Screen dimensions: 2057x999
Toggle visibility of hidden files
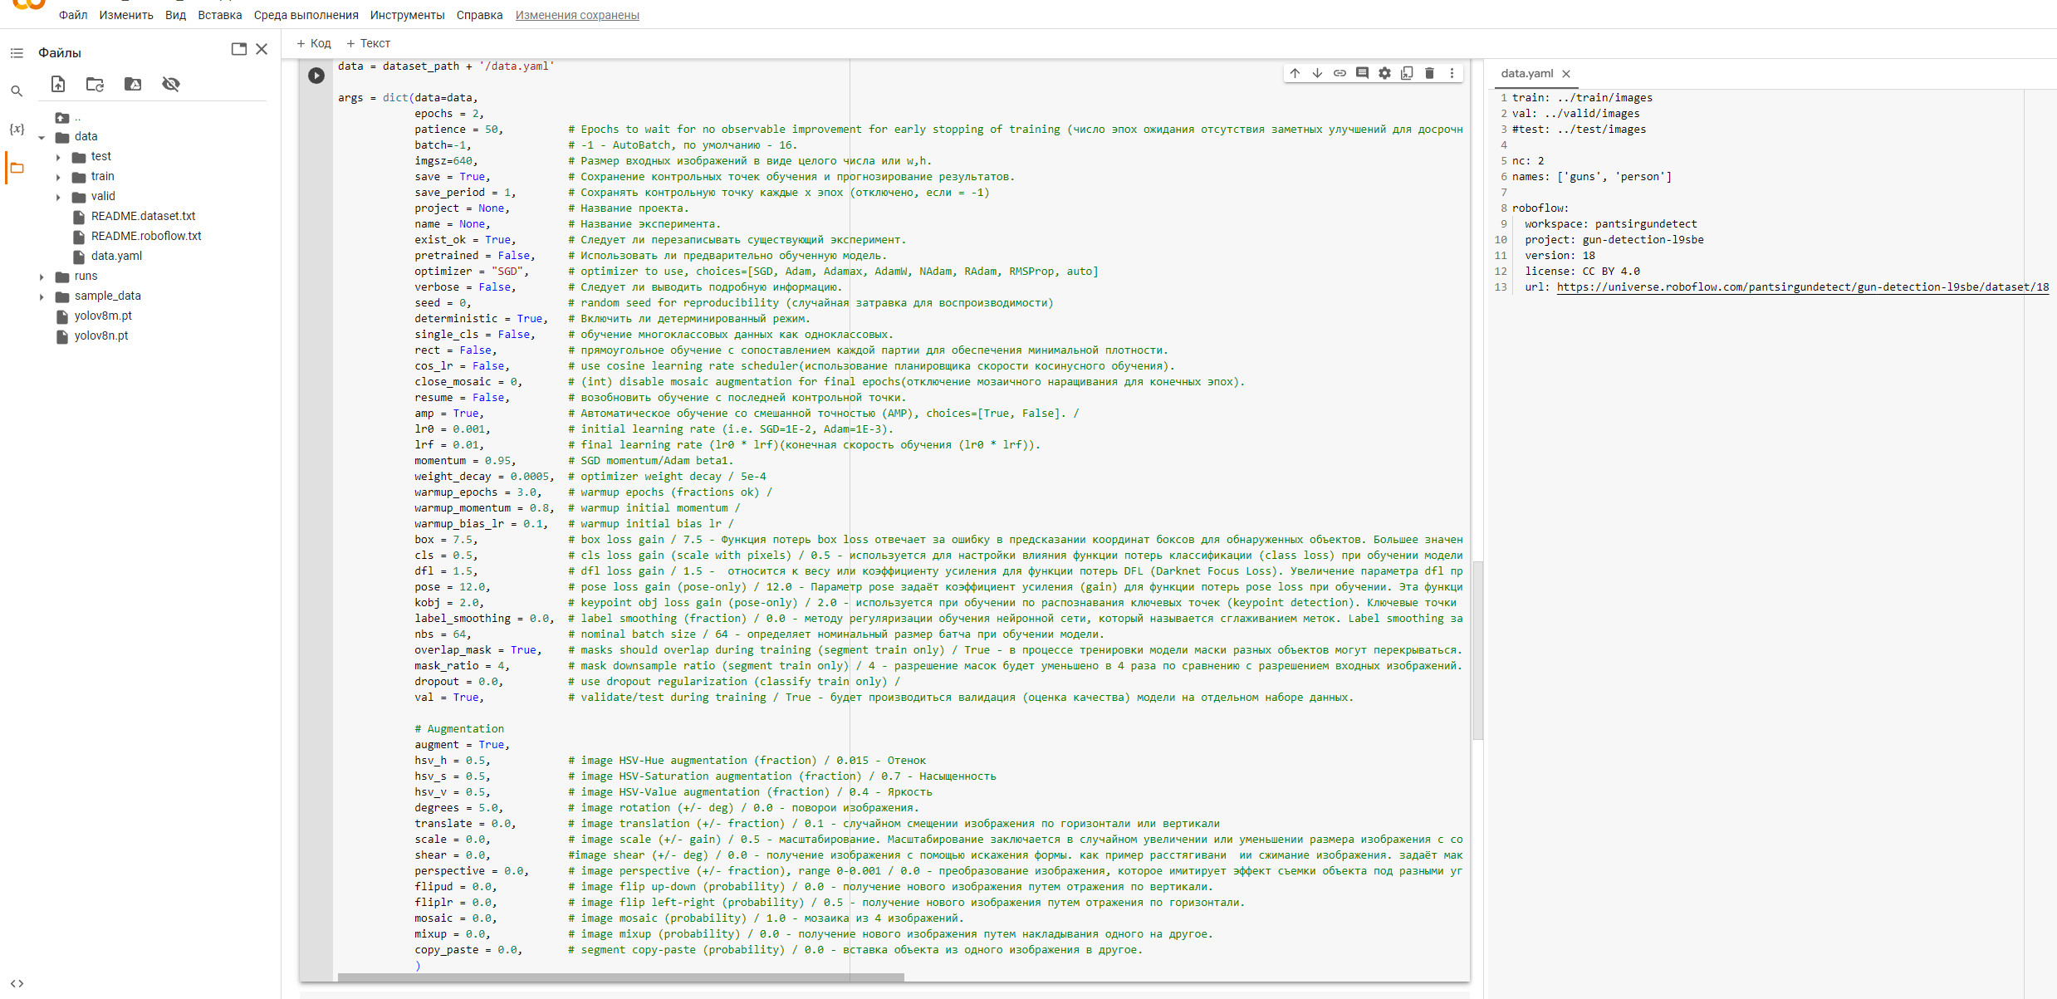[172, 84]
